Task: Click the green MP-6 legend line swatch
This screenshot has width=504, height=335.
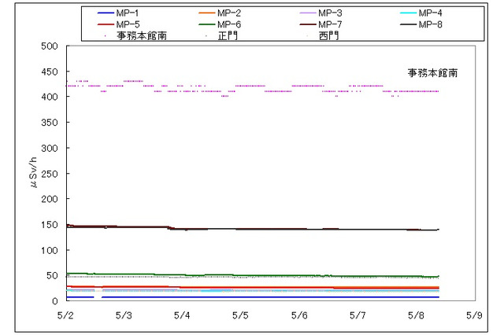Action: pos(206,24)
